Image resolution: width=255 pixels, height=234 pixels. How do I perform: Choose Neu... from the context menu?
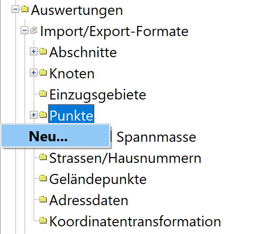[x=55, y=136]
